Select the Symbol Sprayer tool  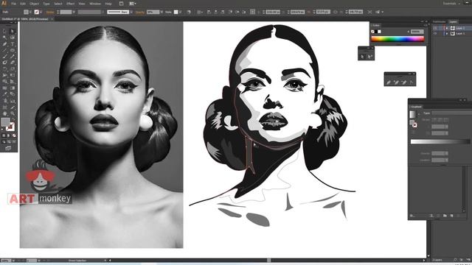click(4, 101)
